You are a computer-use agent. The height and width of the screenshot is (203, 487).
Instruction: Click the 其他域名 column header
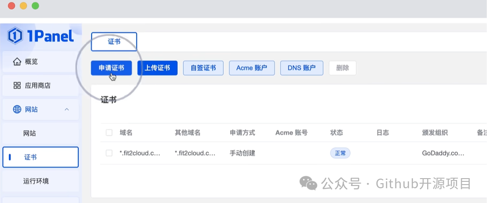tap(188, 133)
